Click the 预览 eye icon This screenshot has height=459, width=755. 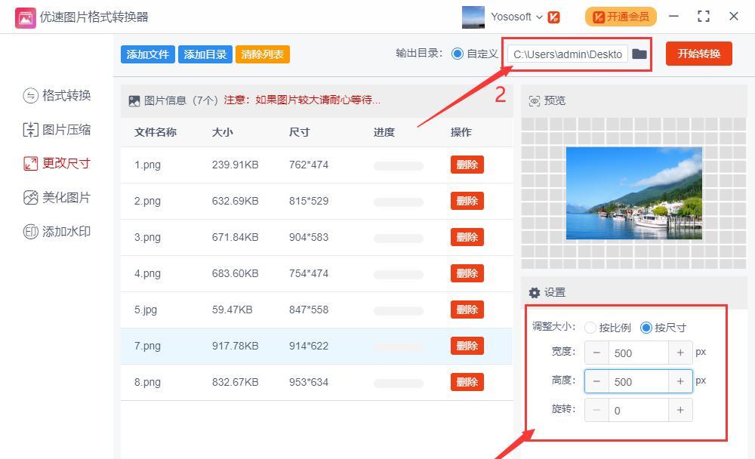[535, 100]
